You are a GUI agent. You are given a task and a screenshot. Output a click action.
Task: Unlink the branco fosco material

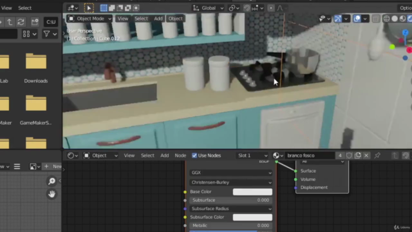[366, 155]
